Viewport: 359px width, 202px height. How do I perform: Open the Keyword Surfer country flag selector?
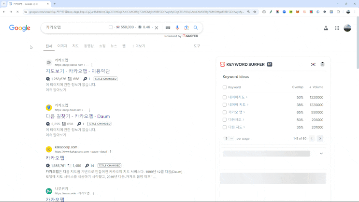(313, 64)
